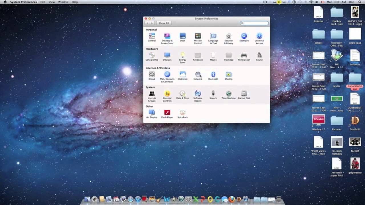Open Universal Access preferences
Image resolution: width=365 pixels, height=205 pixels.
coord(259,38)
